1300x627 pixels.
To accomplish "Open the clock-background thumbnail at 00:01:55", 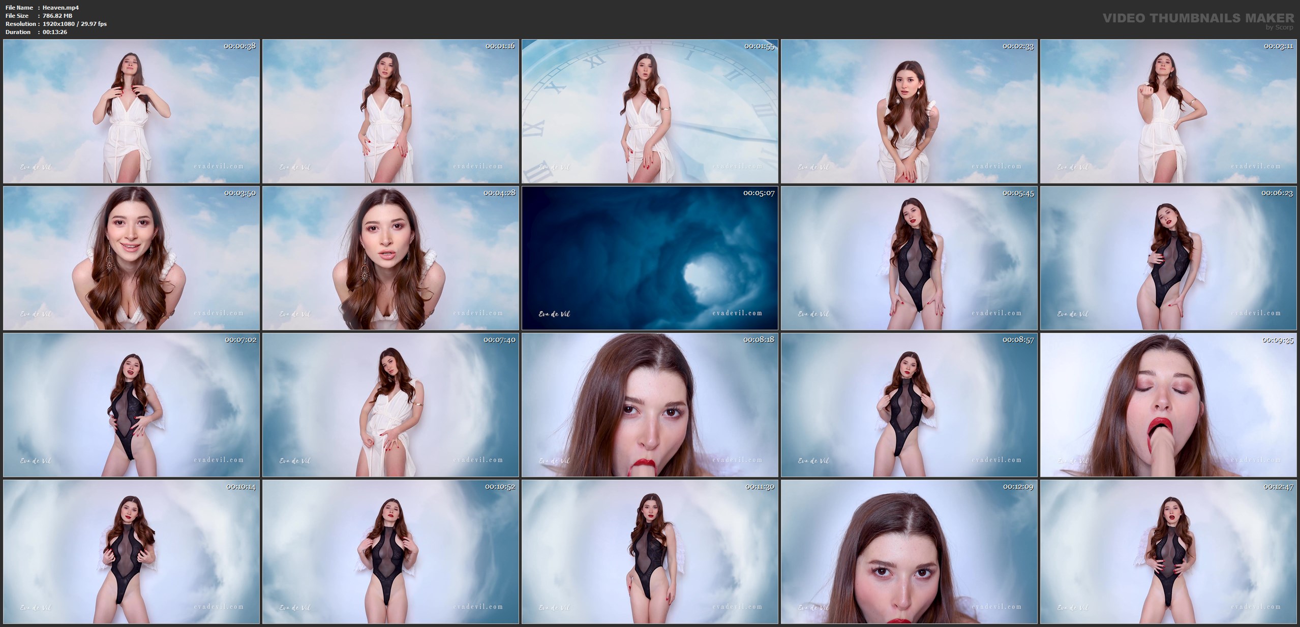I will [650, 111].
